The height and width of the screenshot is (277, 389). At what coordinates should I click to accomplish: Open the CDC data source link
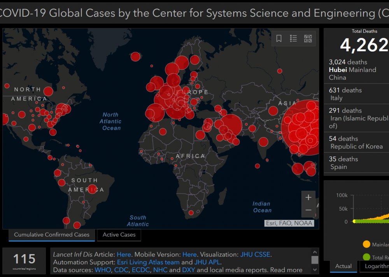tap(121, 270)
